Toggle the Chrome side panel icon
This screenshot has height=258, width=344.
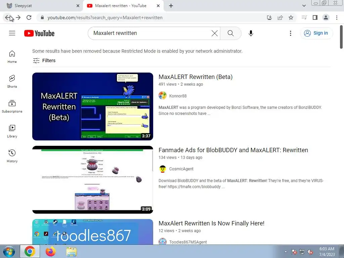coord(315,17)
